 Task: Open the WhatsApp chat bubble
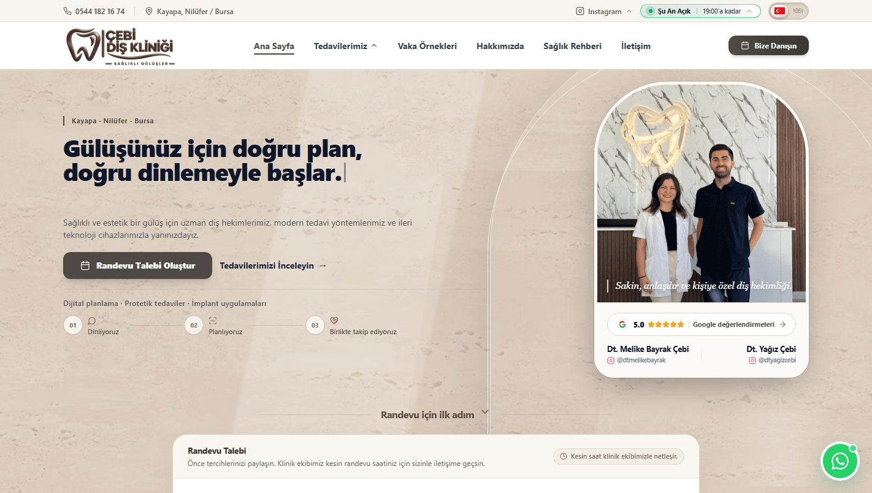839,461
